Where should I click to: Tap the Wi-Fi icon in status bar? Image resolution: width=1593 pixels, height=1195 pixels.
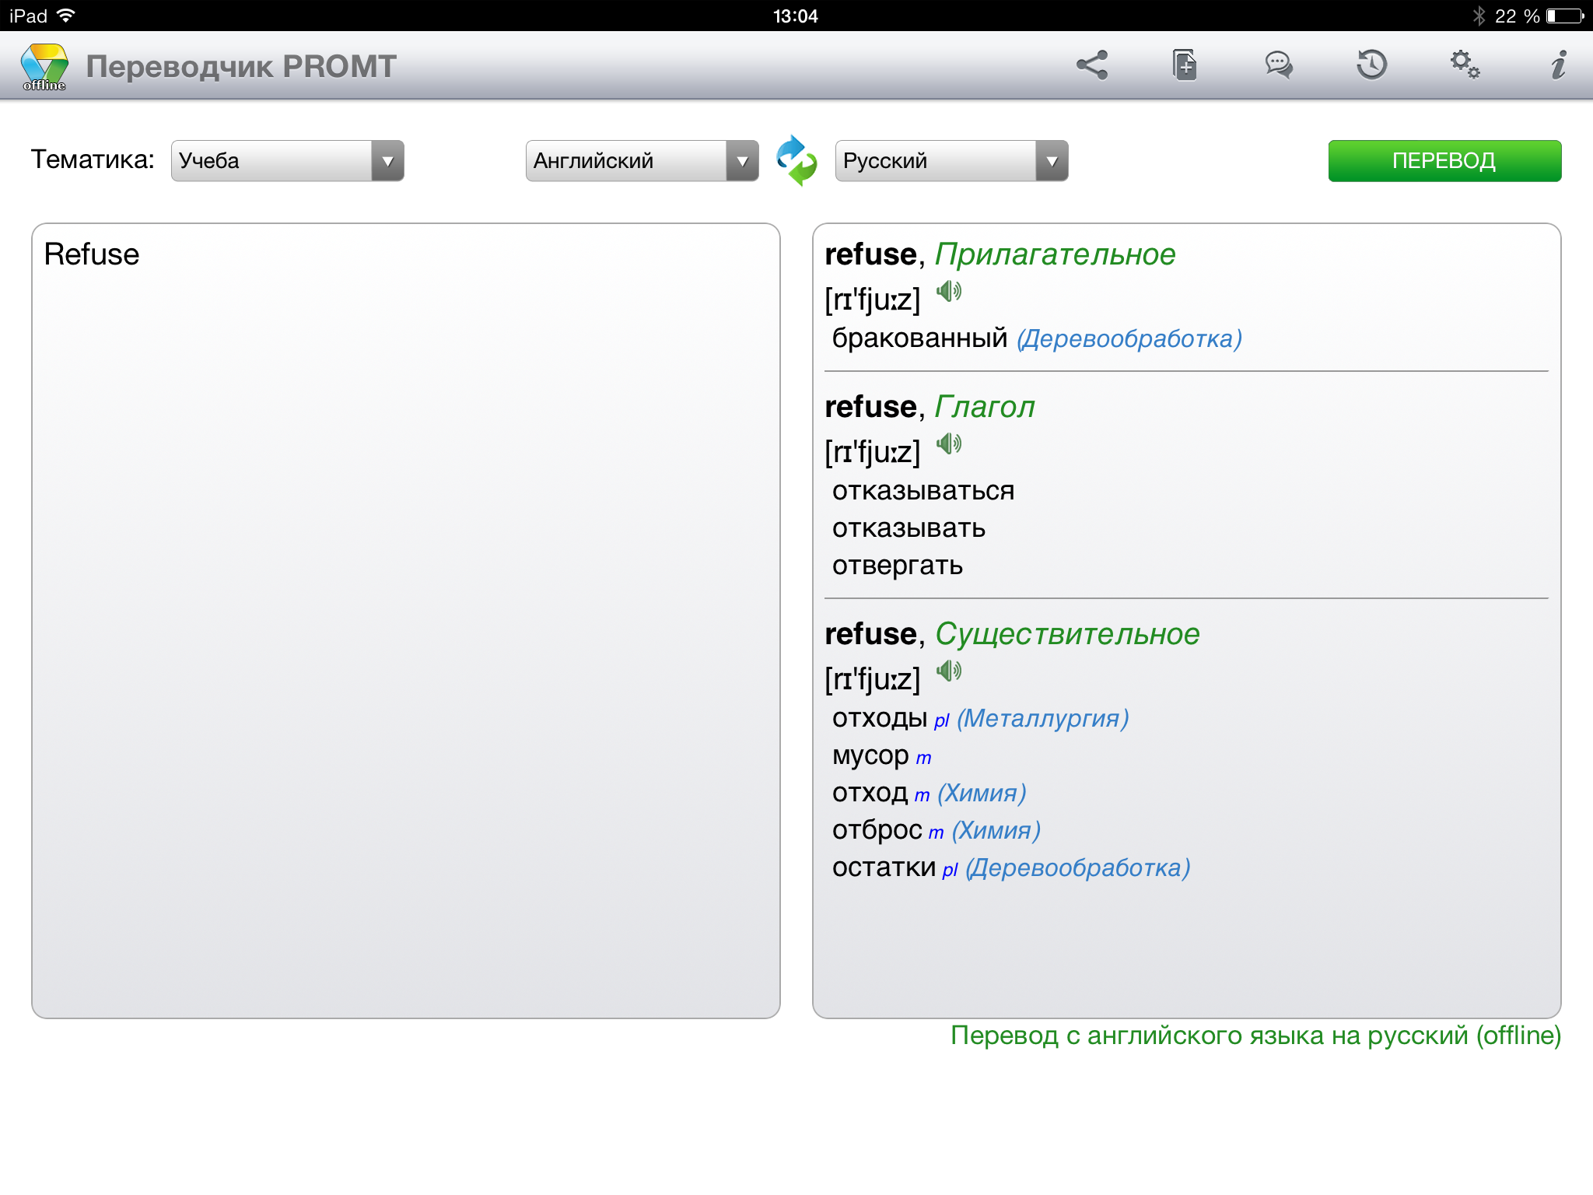(66, 16)
